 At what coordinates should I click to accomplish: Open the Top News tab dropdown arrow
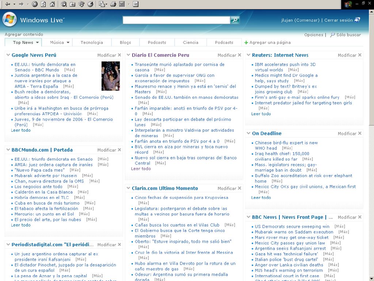pos(38,42)
